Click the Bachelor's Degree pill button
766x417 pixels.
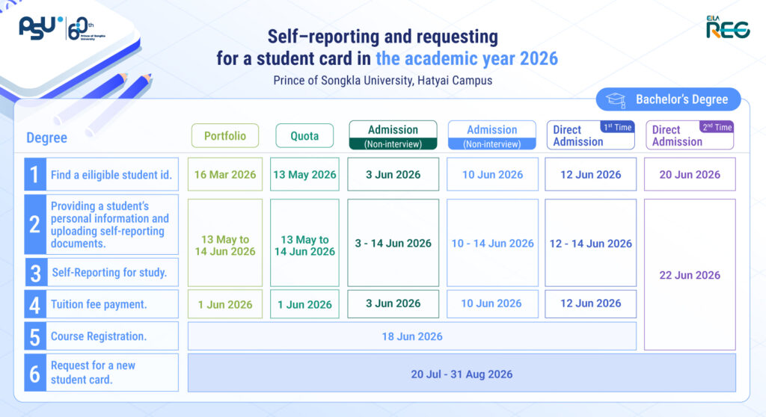click(668, 100)
